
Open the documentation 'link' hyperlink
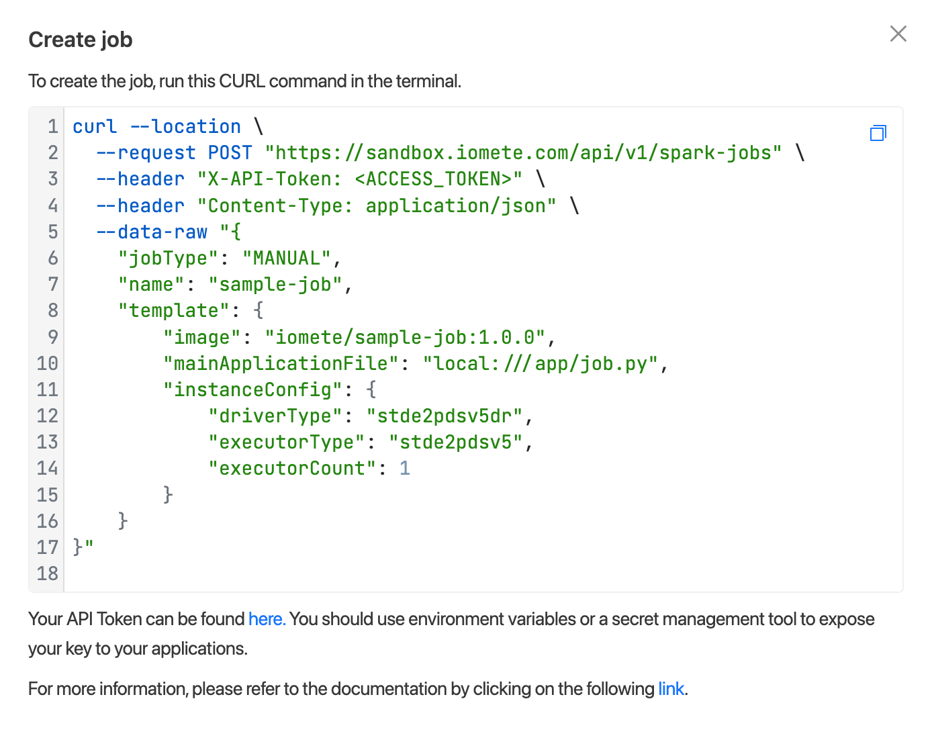[671, 689]
